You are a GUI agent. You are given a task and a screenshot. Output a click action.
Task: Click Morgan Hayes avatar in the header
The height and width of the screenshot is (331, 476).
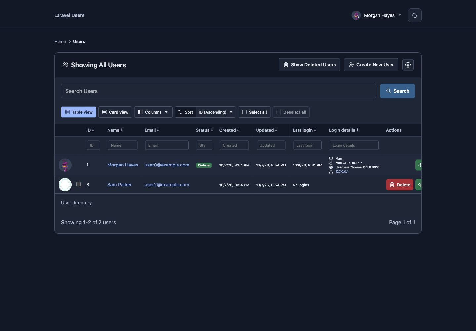(356, 15)
